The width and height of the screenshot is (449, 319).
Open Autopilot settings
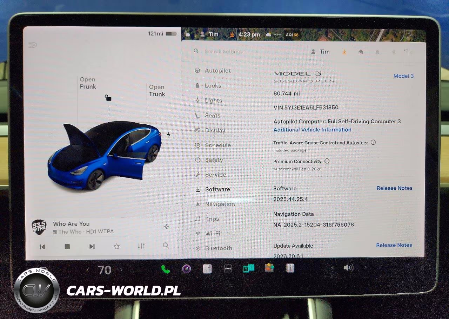point(213,71)
